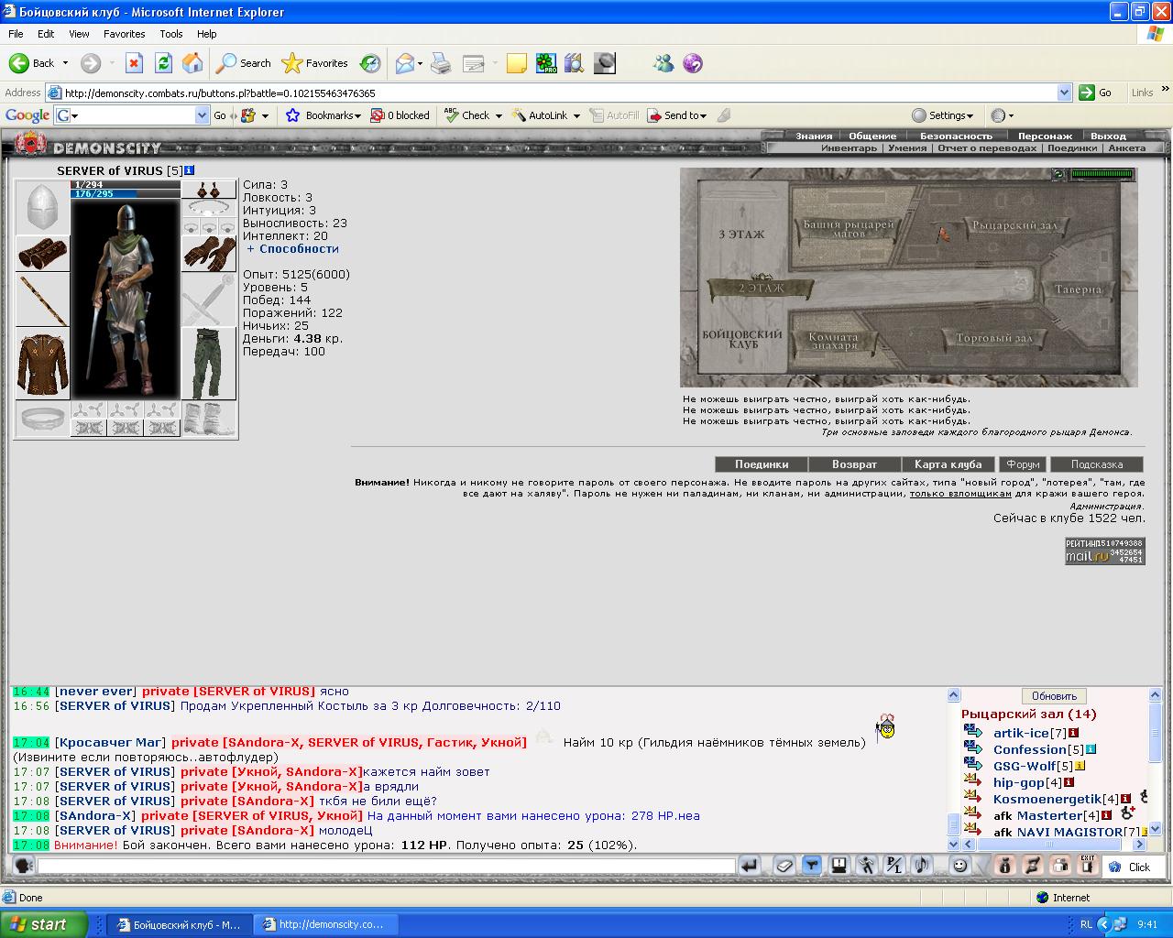Screen dimensions: 1173x938
Task: Click the empty belt slot
Action: click(x=43, y=419)
